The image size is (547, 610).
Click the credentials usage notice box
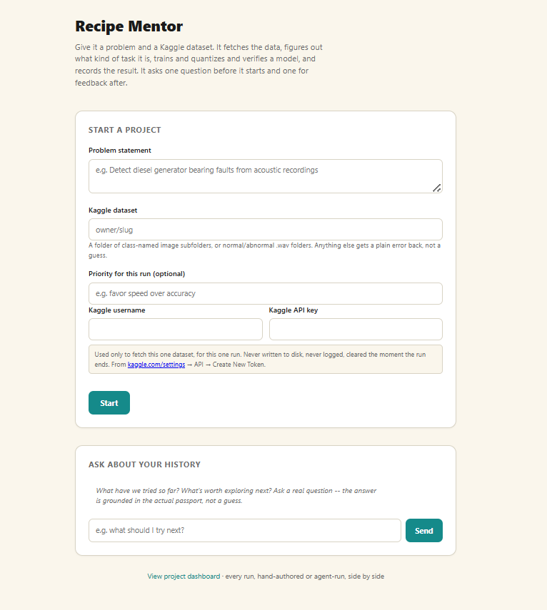click(x=265, y=360)
